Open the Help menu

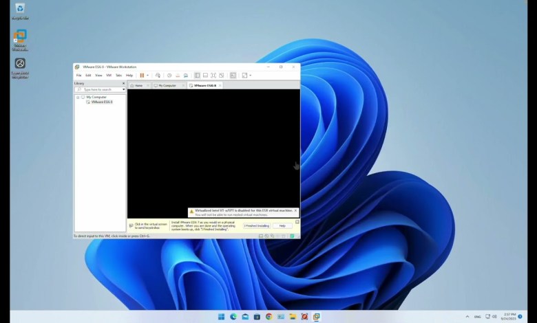coord(129,75)
